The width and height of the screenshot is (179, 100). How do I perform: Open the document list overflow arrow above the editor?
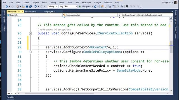(172, 12)
